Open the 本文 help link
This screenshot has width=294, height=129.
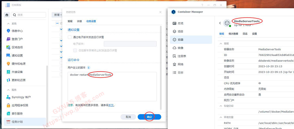[111, 105]
